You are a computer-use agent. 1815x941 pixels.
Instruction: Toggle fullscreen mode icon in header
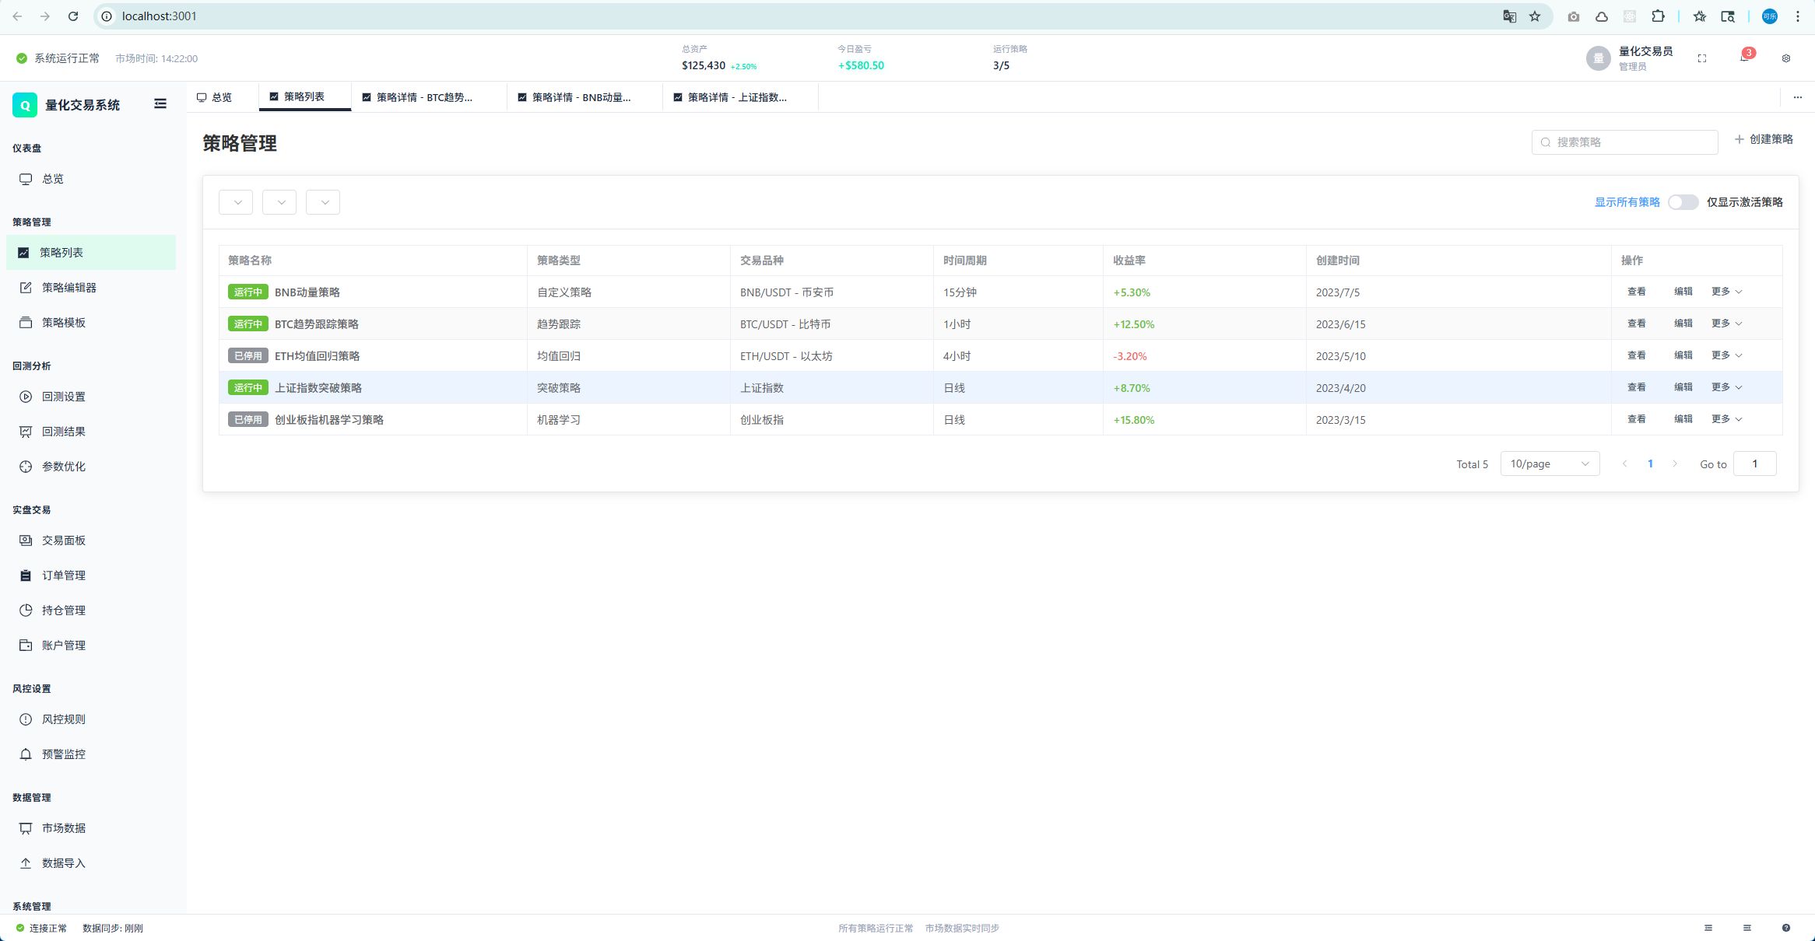point(1702,58)
